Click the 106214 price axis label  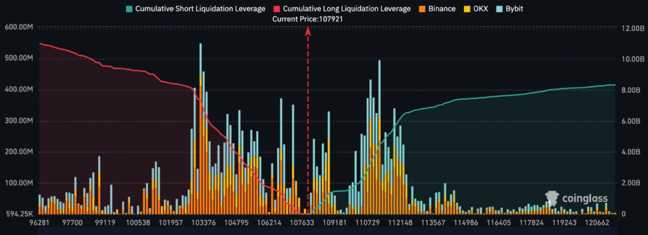tap(269, 222)
